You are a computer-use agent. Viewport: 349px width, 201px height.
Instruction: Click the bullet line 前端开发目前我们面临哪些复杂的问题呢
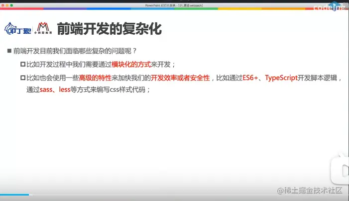tap(75, 51)
